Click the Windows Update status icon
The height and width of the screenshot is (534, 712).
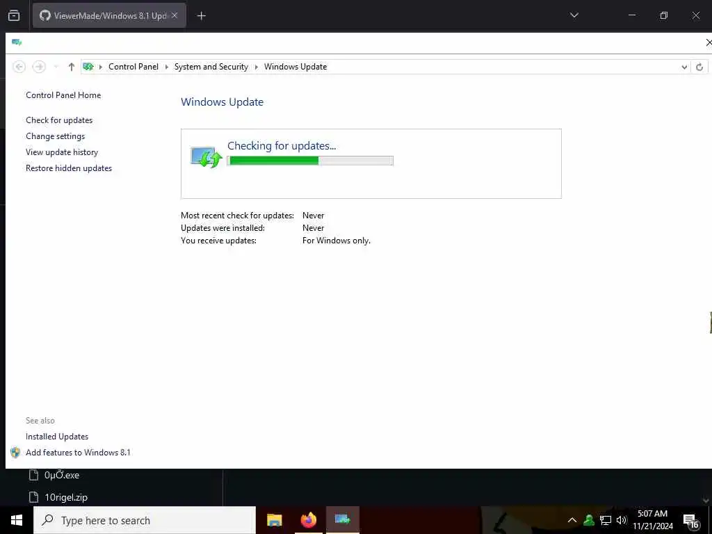tap(206, 157)
